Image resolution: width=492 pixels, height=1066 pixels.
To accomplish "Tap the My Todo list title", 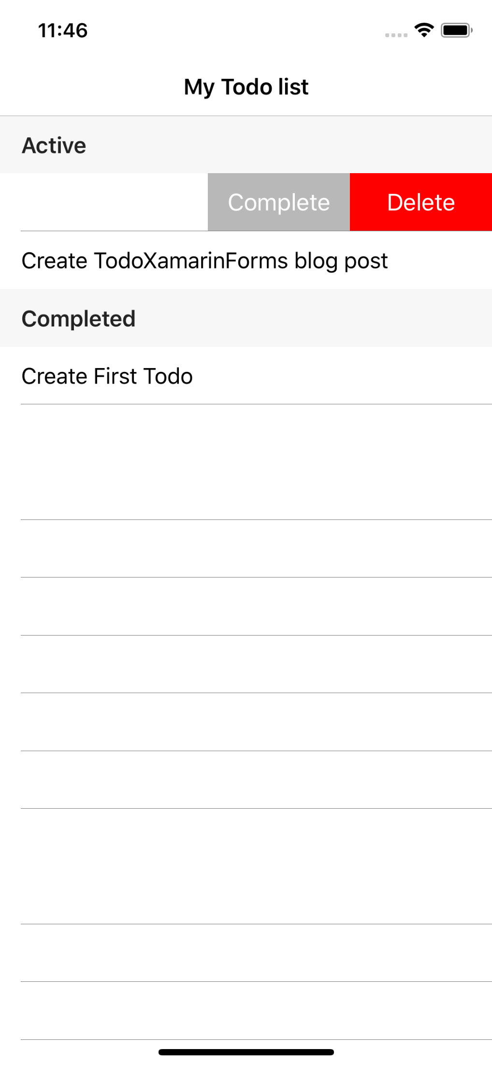I will click(x=246, y=87).
